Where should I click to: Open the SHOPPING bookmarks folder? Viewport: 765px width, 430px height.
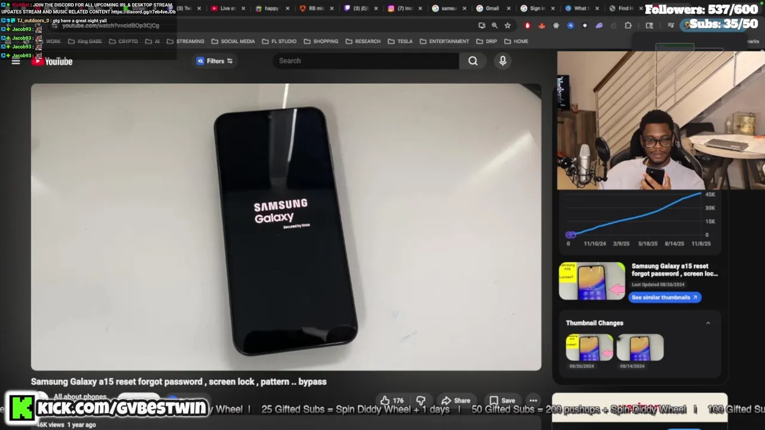click(321, 41)
